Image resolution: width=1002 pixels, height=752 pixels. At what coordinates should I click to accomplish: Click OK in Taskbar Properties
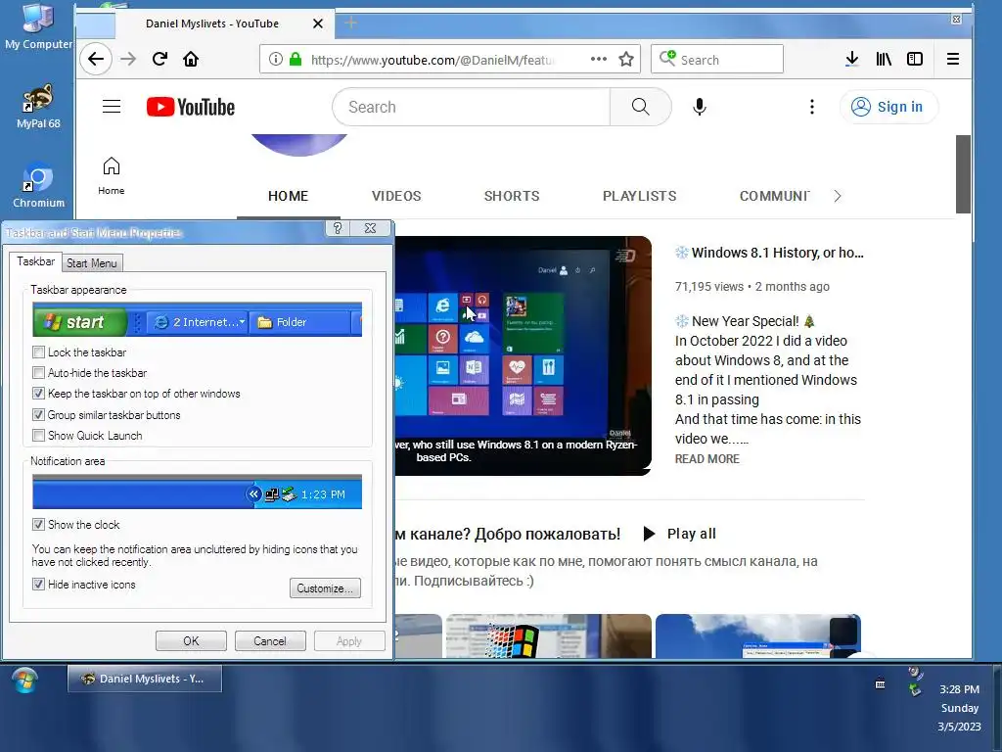[191, 641]
